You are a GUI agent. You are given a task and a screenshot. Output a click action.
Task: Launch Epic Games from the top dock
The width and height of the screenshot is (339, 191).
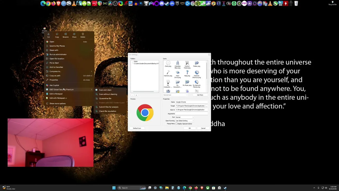pyautogui.click(x=177, y=3)
